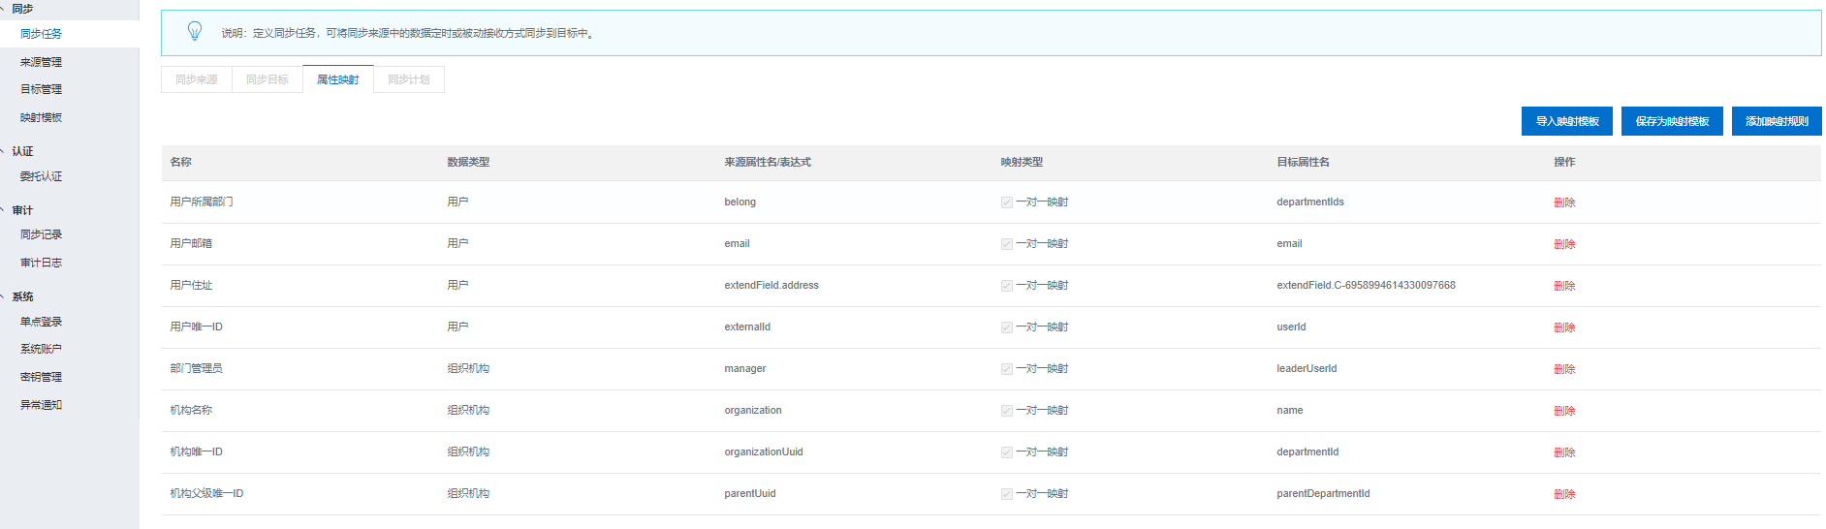Remove the organizationUuid mapping row

(x=1563, y=452)
